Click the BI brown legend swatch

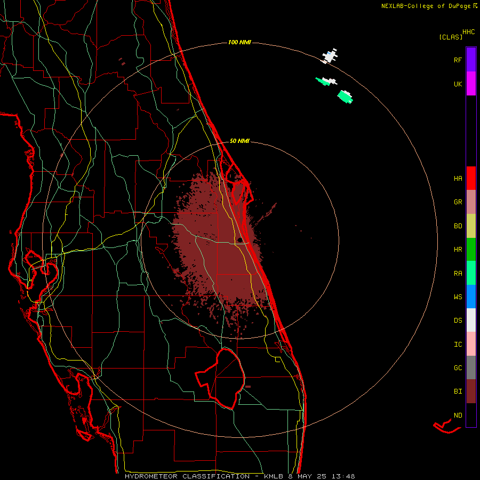471,391
